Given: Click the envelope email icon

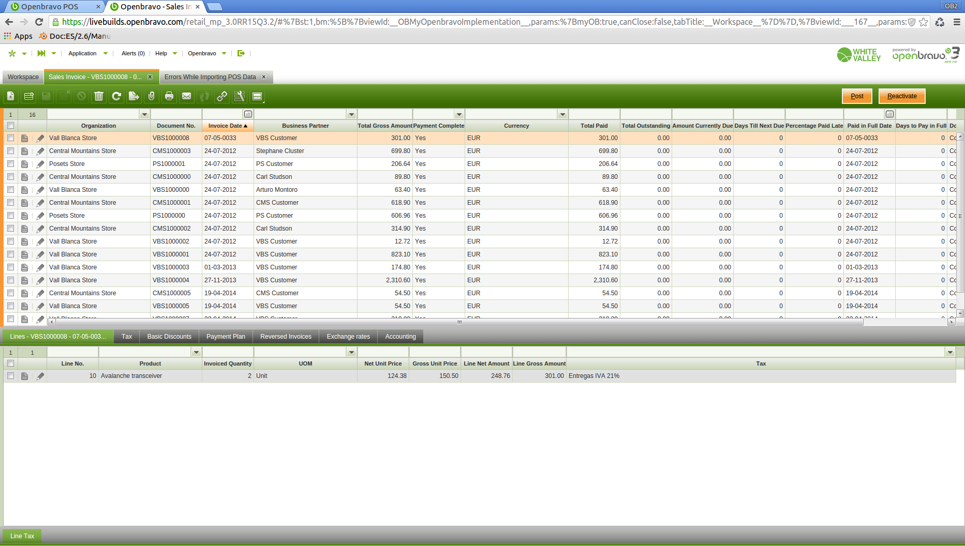Looking at the screenshot, I should [x=186, y=96].
